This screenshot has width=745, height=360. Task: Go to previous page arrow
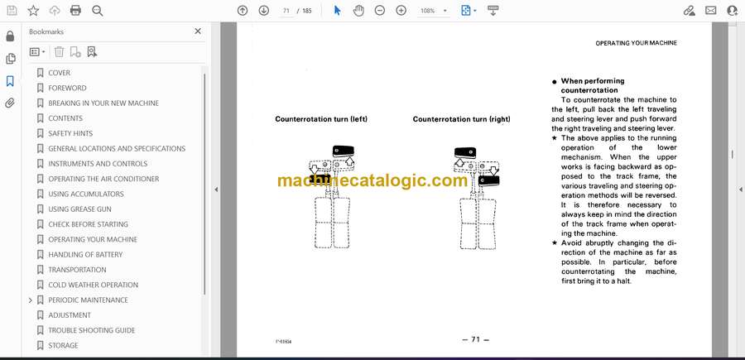pyautogui.click(x=243, y=11)
